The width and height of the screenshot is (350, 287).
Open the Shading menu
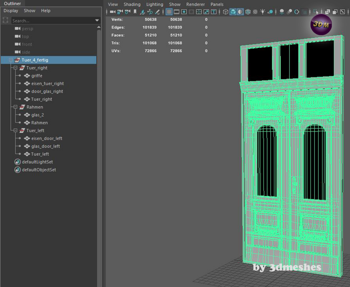point(132,5)
